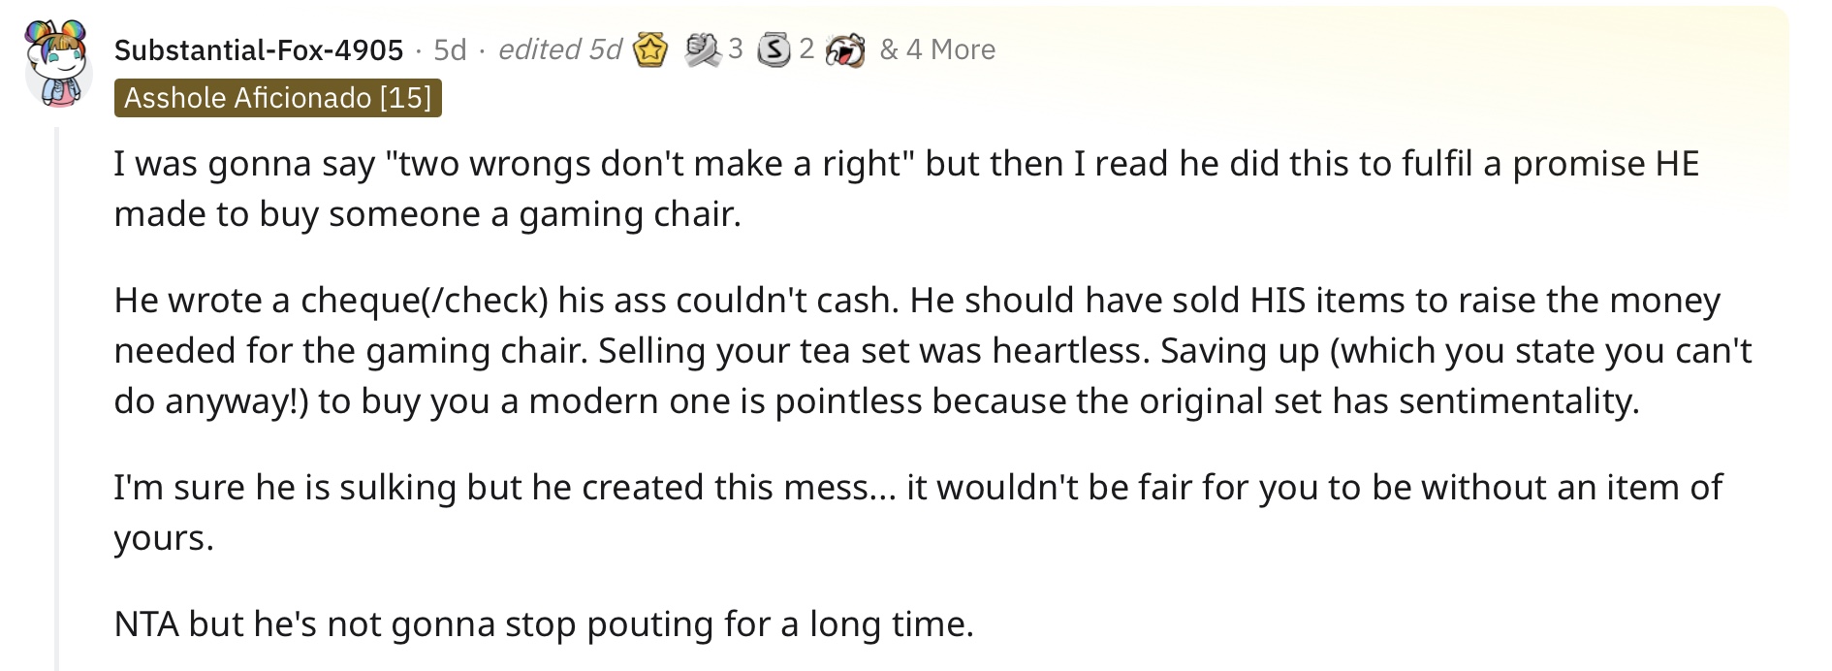Click the paragraph starting 'I was gonna say'
1832x671 pixels.
906,188
